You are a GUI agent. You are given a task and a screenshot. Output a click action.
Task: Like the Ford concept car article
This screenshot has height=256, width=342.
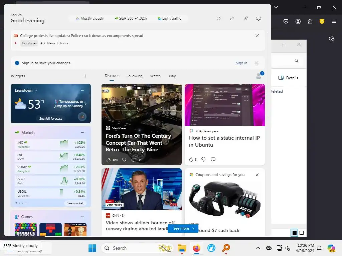click(109, 160)
